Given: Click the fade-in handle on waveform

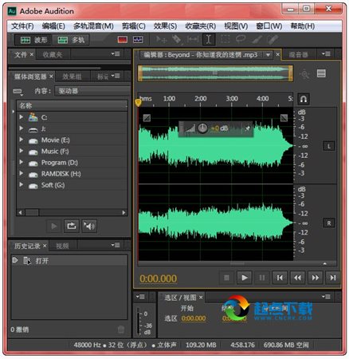Looking at the screenshot, I should click(x=147, y=117).
